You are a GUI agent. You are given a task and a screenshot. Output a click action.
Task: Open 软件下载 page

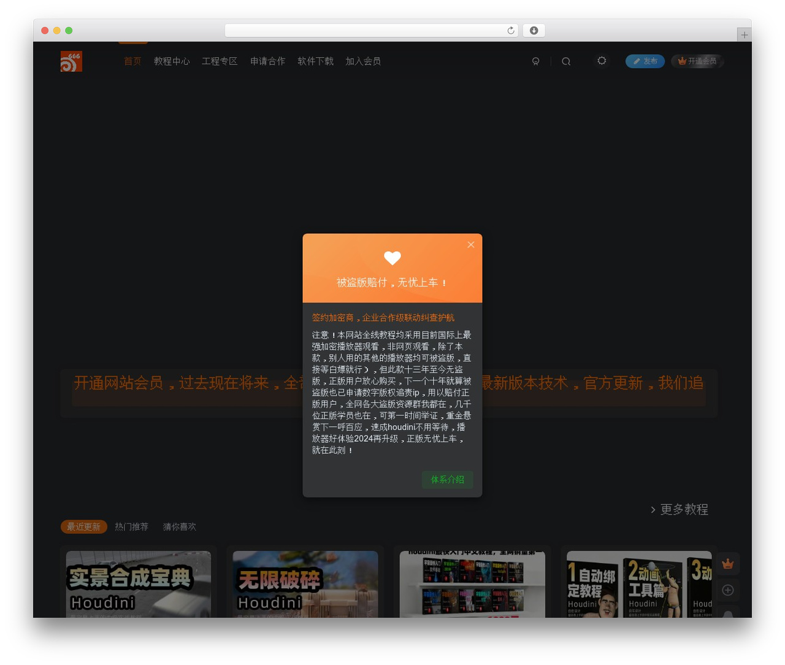point(315,61)
